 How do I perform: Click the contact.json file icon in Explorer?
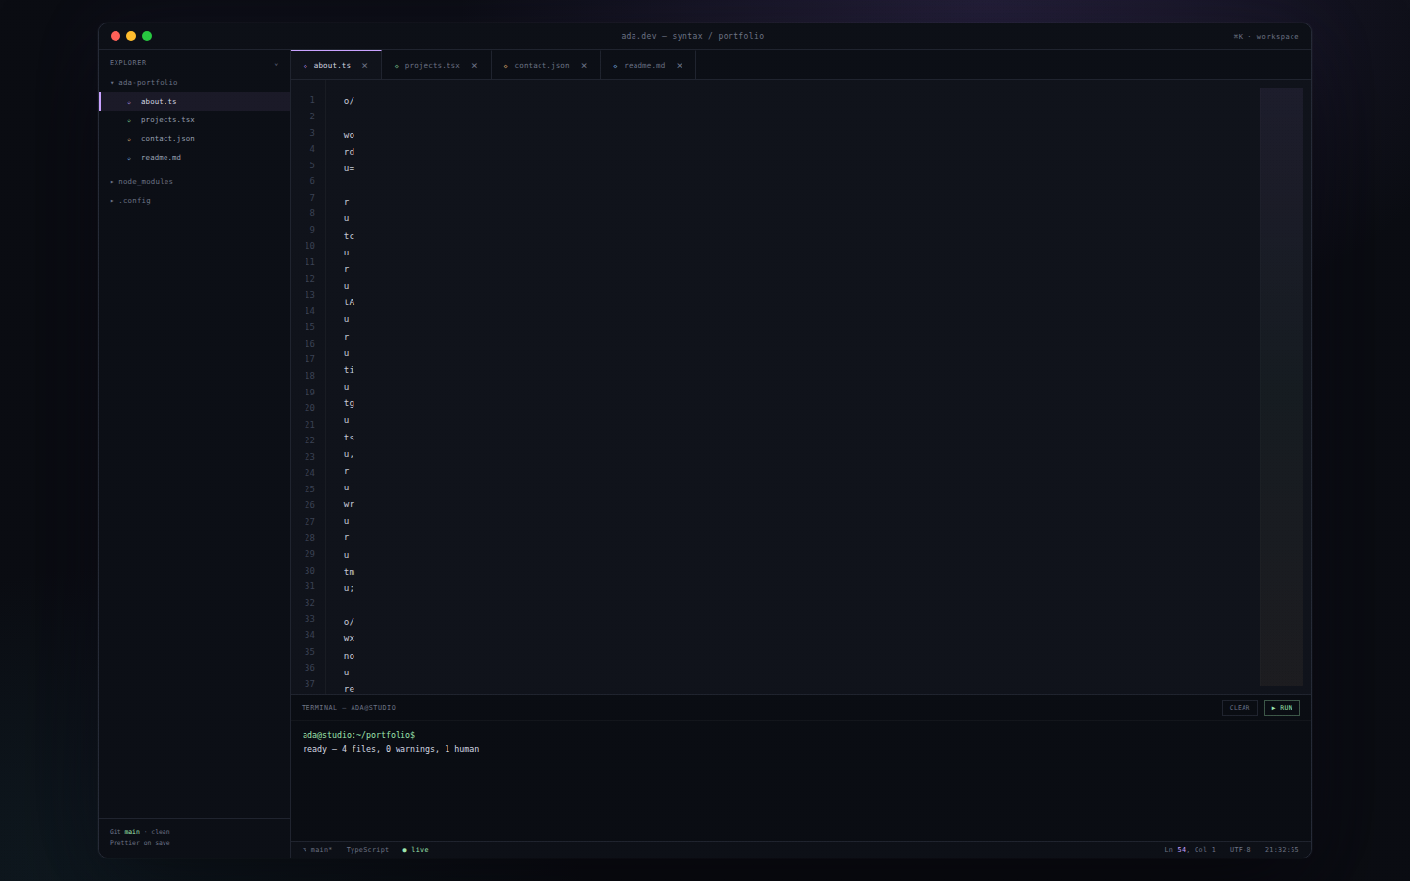129,139
